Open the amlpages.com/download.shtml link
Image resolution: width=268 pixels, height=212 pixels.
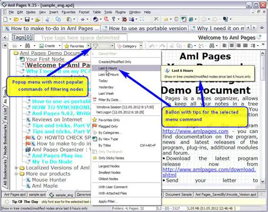pyautogui.click(x=209, y=170)
